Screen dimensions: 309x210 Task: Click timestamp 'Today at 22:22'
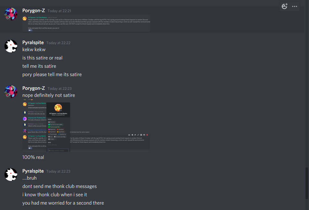pos(58,43)
